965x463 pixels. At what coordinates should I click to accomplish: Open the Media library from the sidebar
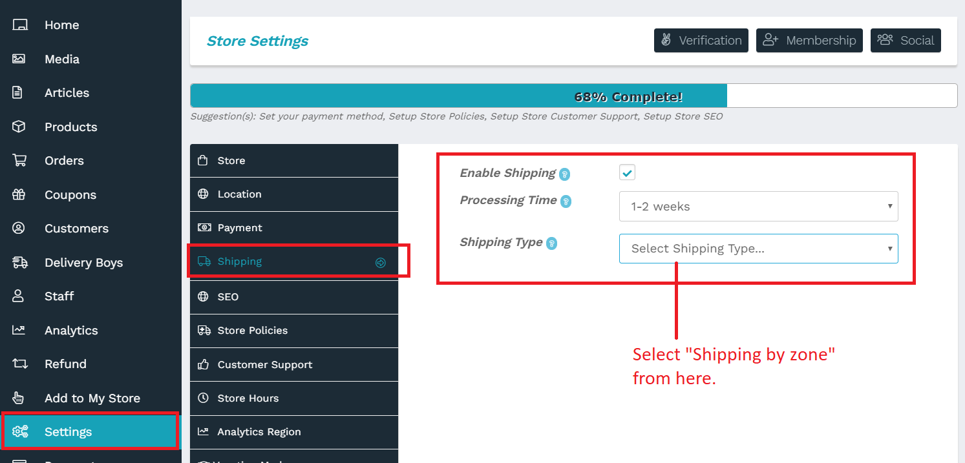19,59
